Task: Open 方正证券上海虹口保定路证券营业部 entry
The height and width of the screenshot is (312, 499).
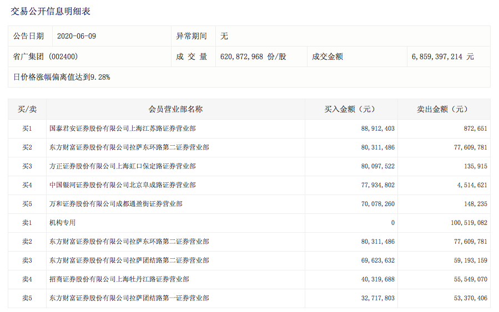Action: click(122, 166)
